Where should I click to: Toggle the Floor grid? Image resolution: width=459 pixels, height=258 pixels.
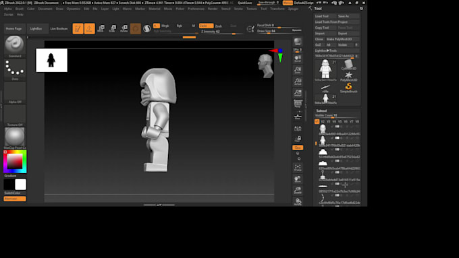click(x=298, y=116)
